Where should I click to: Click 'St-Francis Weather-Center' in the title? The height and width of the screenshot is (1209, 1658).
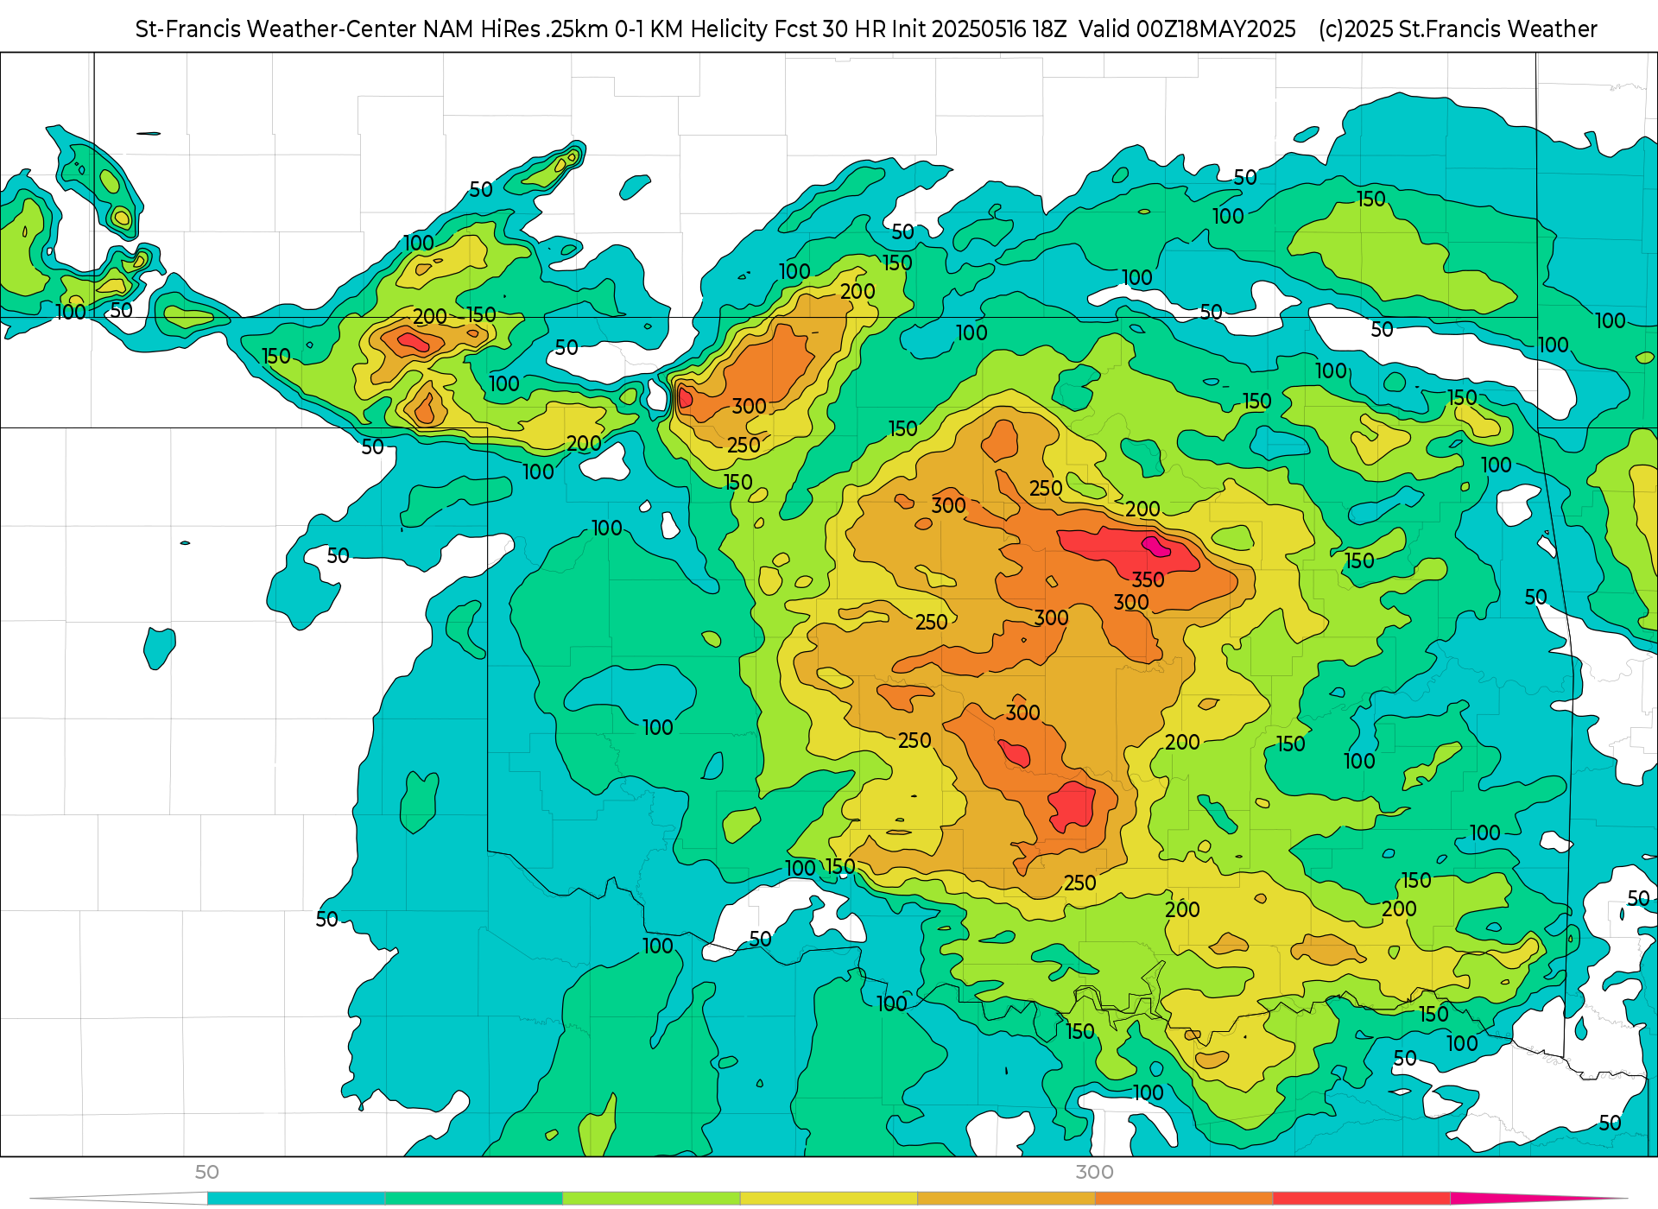coord(276,29)
